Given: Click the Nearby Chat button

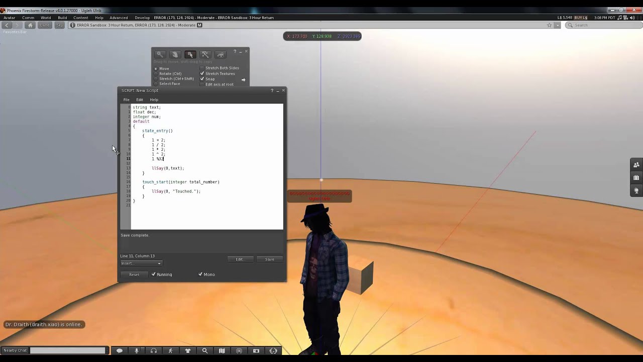Looking at the screenshot, I should 15,350.
